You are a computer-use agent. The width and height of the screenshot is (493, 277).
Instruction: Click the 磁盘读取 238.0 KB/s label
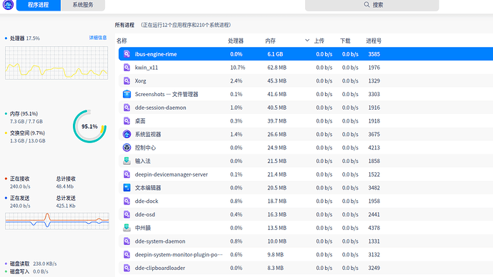coord(34,263)
